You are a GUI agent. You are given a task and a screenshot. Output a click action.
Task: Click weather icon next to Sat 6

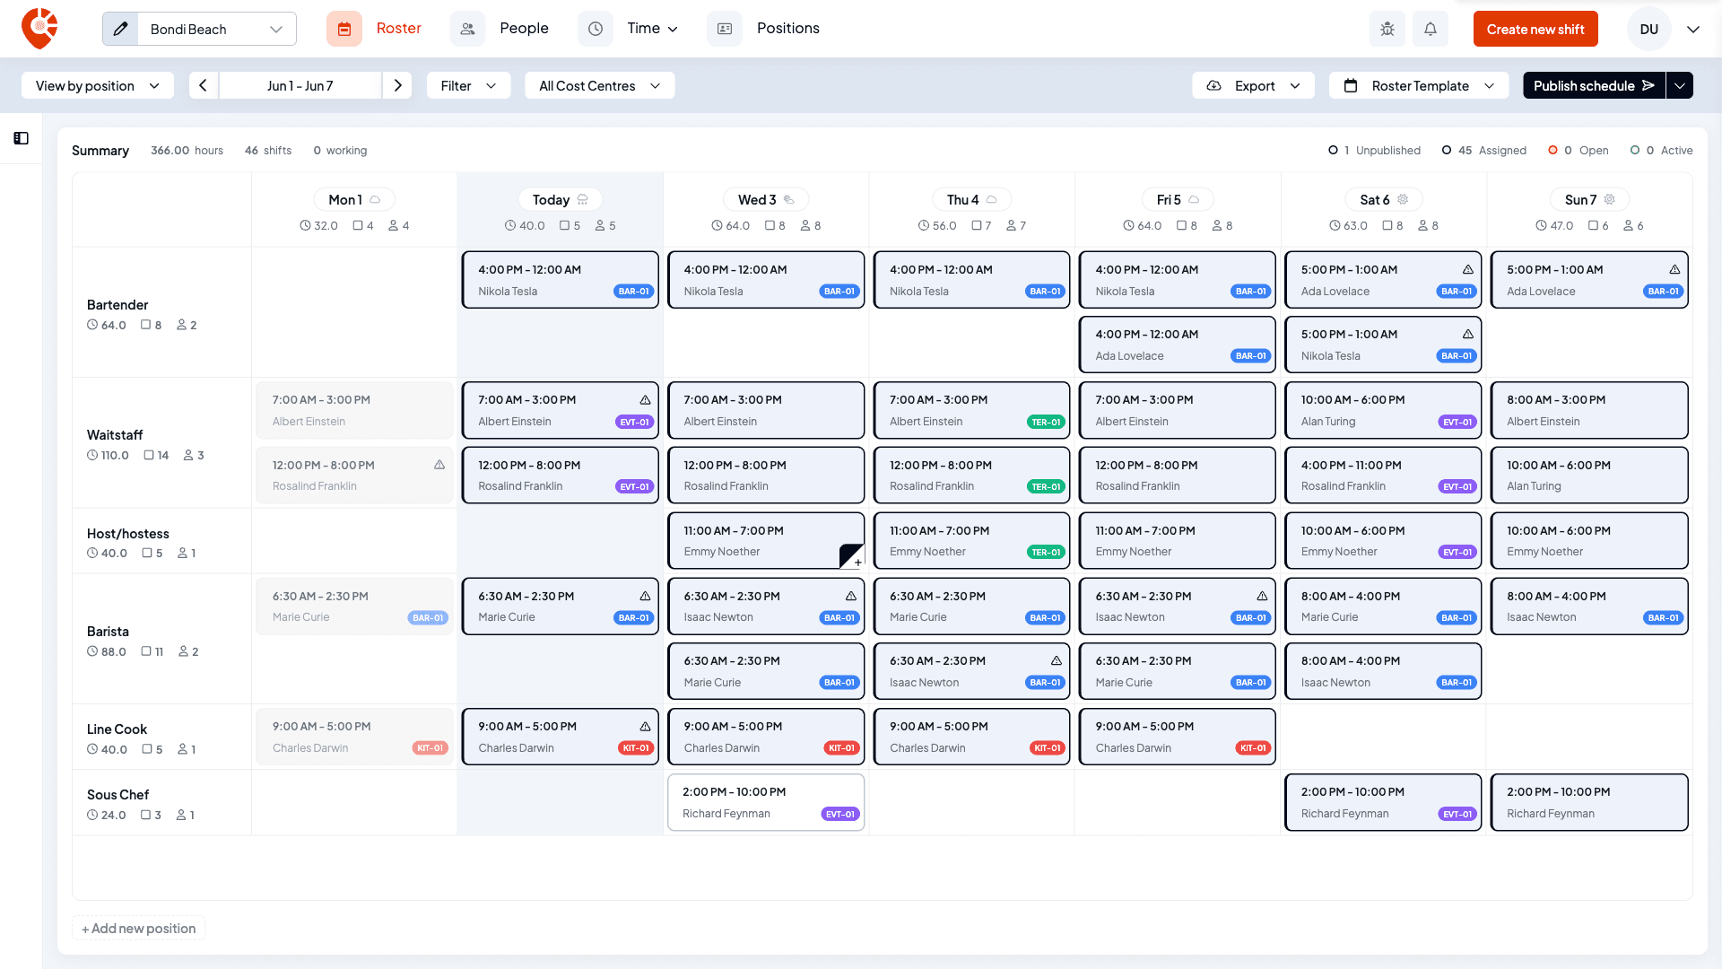[x=1404, y=199]
